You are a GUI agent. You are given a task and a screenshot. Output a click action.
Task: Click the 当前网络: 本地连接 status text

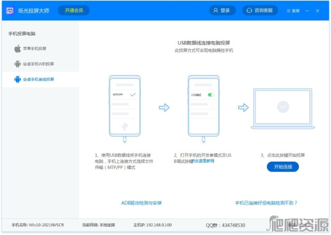(98, 225)
